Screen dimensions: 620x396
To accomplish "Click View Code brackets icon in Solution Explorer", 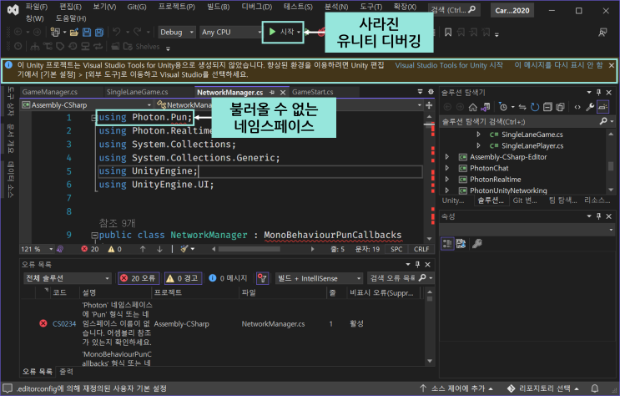I will click(577, 107).
